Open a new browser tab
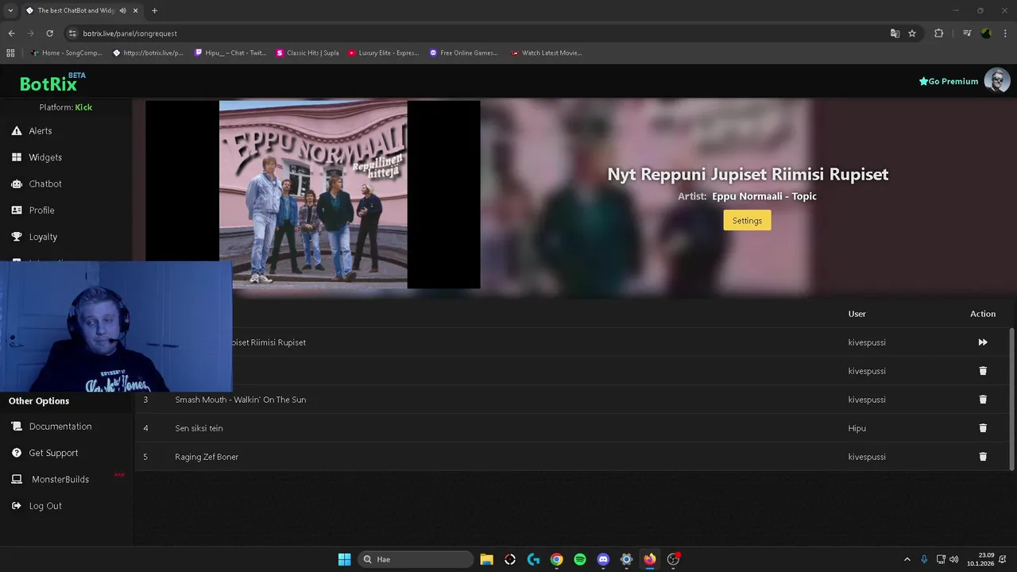Screen dimensions: 1017x572 tap(154, 10)
